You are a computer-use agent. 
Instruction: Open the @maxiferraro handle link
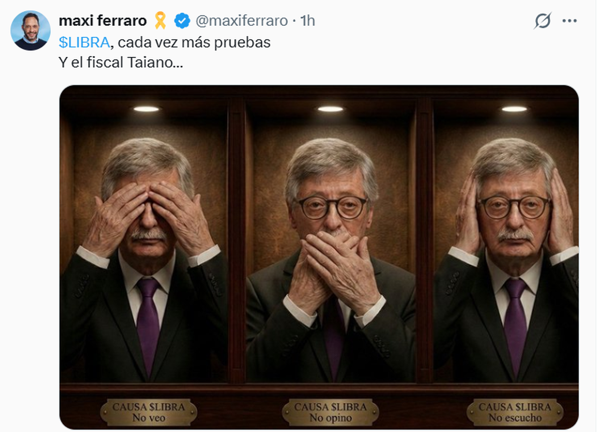pyautogui.click(x=242, y=21)
